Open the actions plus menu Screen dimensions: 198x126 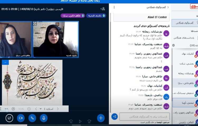click(x=101, y=118)
